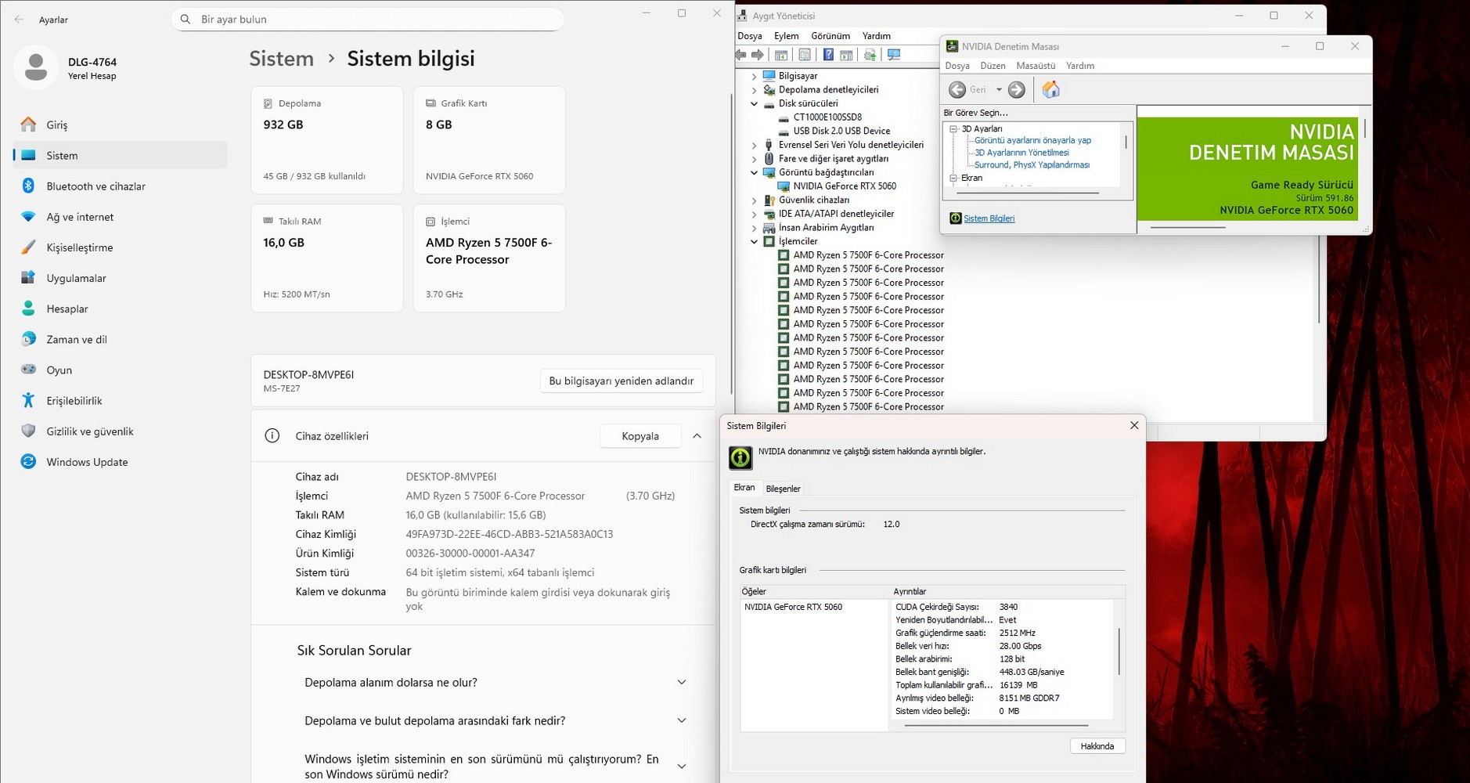Collapse the Görüntü bağdaştırıcıları device category
Image resolution: width=1470 pixels, height=783 pixels.
[x=755, y=172]
